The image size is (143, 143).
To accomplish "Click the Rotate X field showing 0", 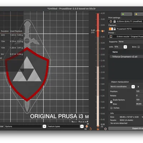I will point(139,95).
